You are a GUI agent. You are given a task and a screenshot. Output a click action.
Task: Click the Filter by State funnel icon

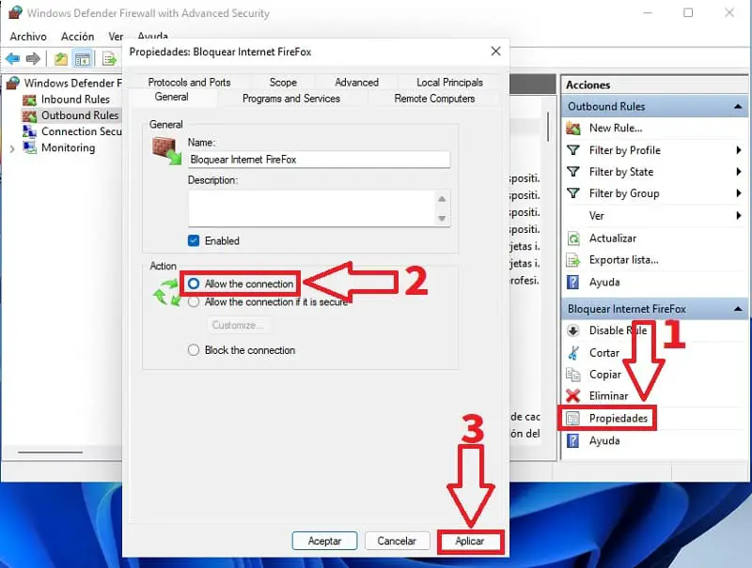[573, 172]
